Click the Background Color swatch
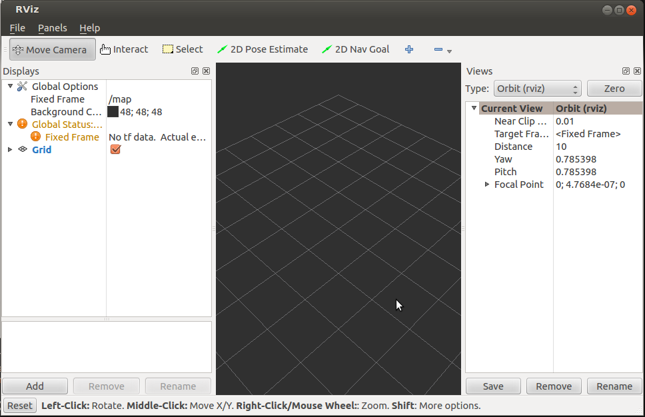This screenshot has height=417, width=645. [113, 112]
